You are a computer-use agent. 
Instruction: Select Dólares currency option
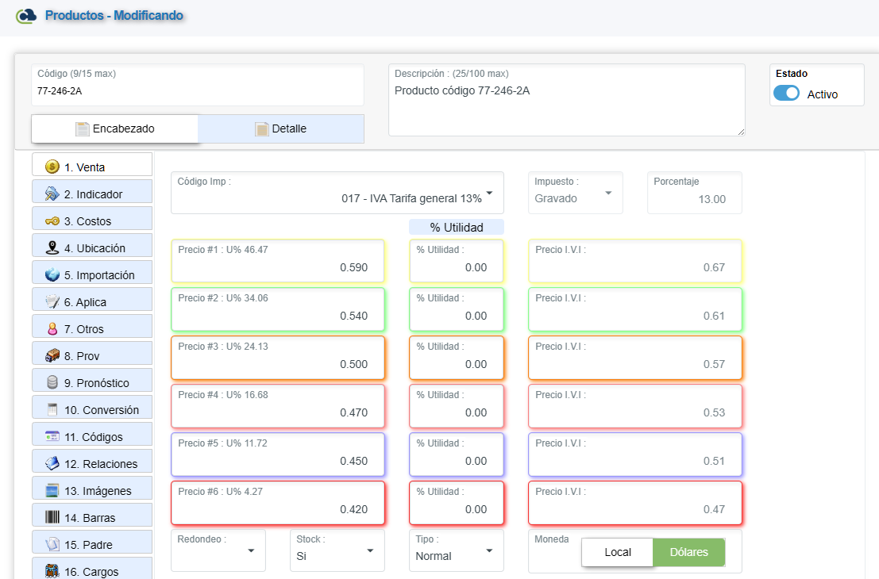(x=688, y=552)
